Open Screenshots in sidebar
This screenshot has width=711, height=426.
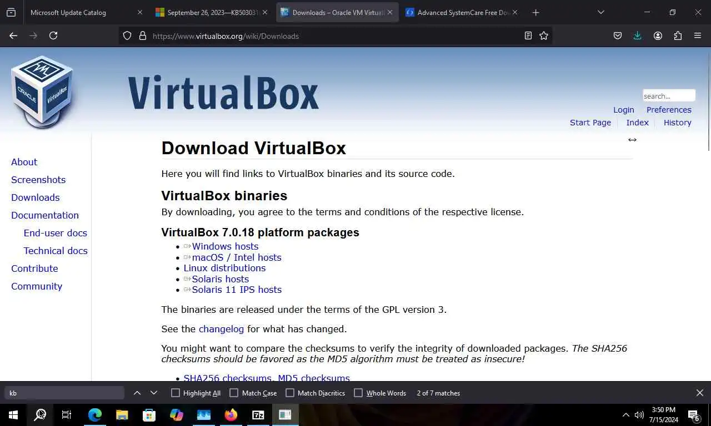click(38, 180)
